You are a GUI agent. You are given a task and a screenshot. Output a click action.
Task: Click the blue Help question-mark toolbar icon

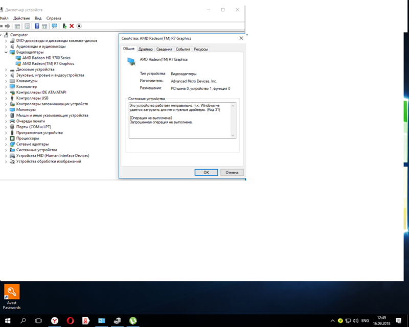37,26
